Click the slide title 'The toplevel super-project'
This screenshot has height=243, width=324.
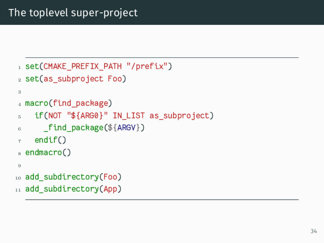click(73, 13)
